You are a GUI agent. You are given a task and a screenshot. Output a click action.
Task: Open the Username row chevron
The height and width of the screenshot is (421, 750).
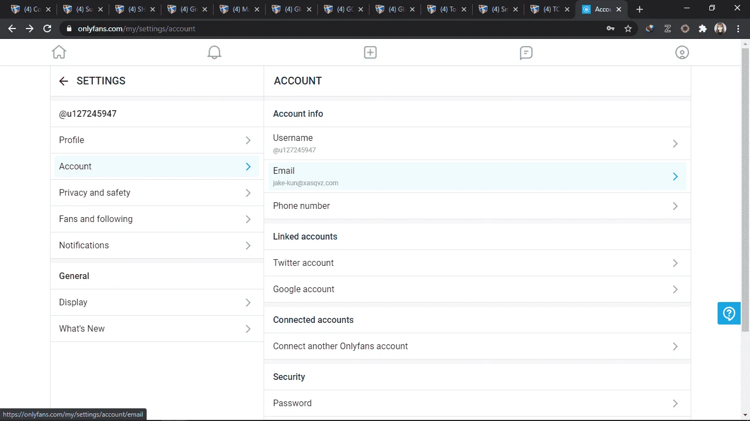[675, 144]
